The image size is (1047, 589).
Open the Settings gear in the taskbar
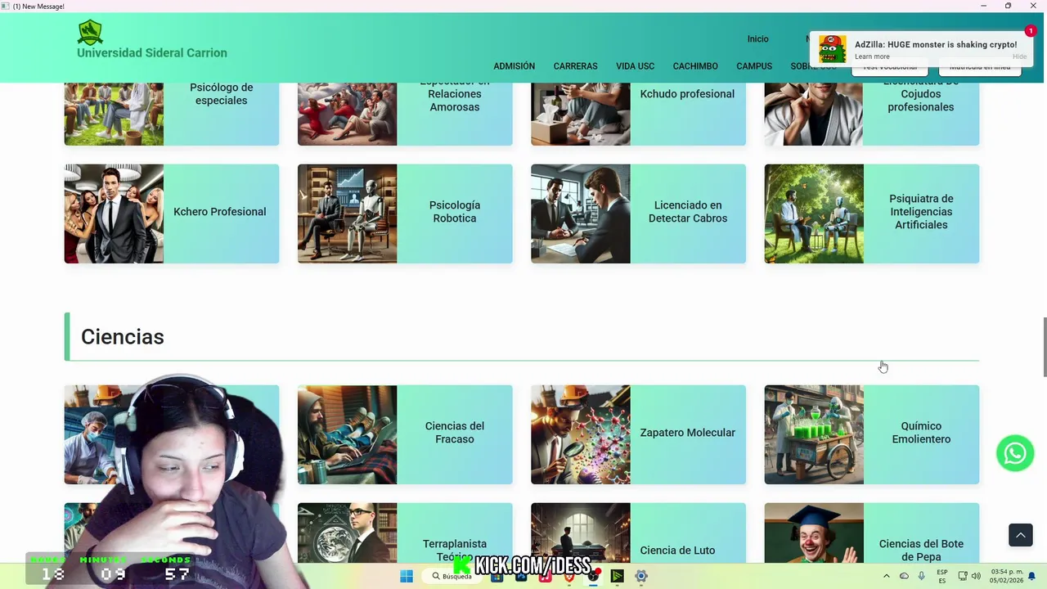[x=641, y=576]
